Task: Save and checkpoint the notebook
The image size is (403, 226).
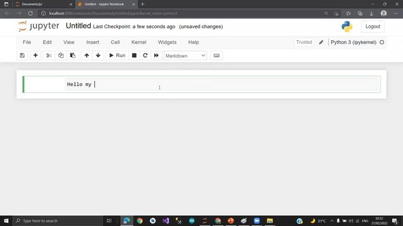Action: [23, 55]
